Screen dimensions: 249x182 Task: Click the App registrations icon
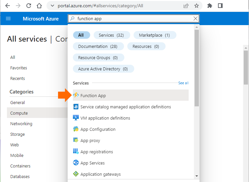point(76,151)
